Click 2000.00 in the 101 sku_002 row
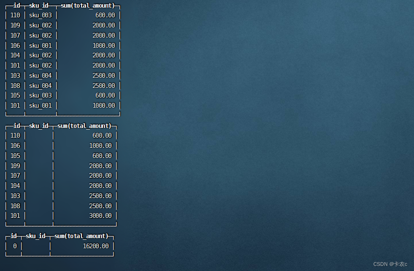The width and height of the screenshot is (414, 271). point(104,65)
